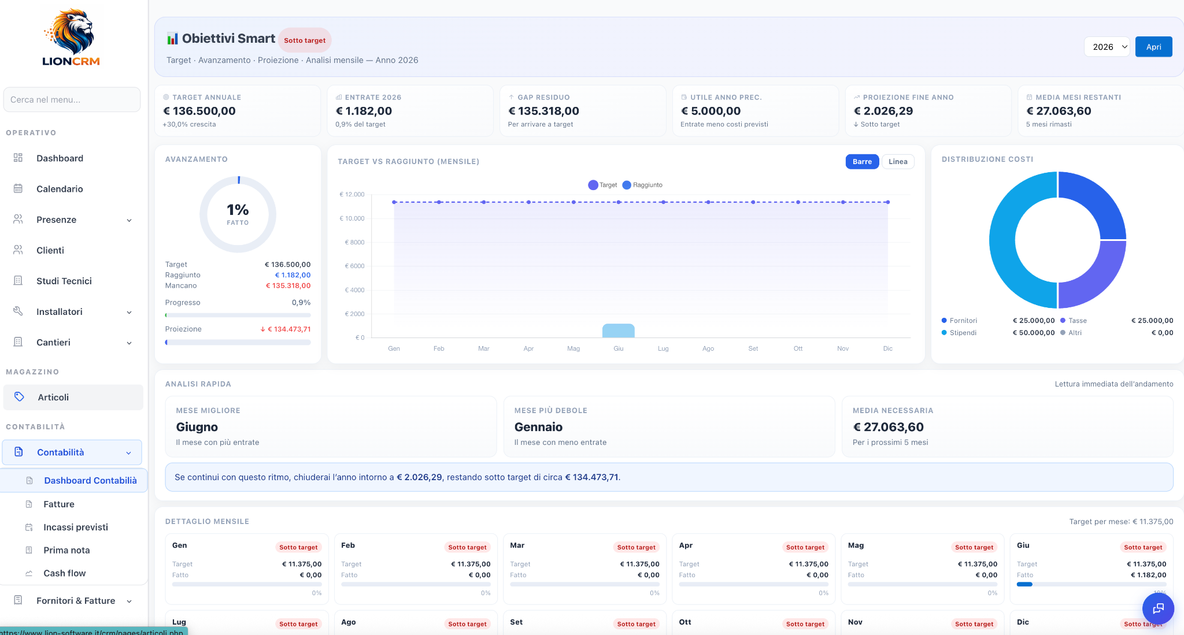Click the Articoli tag icon

[19, 396]
